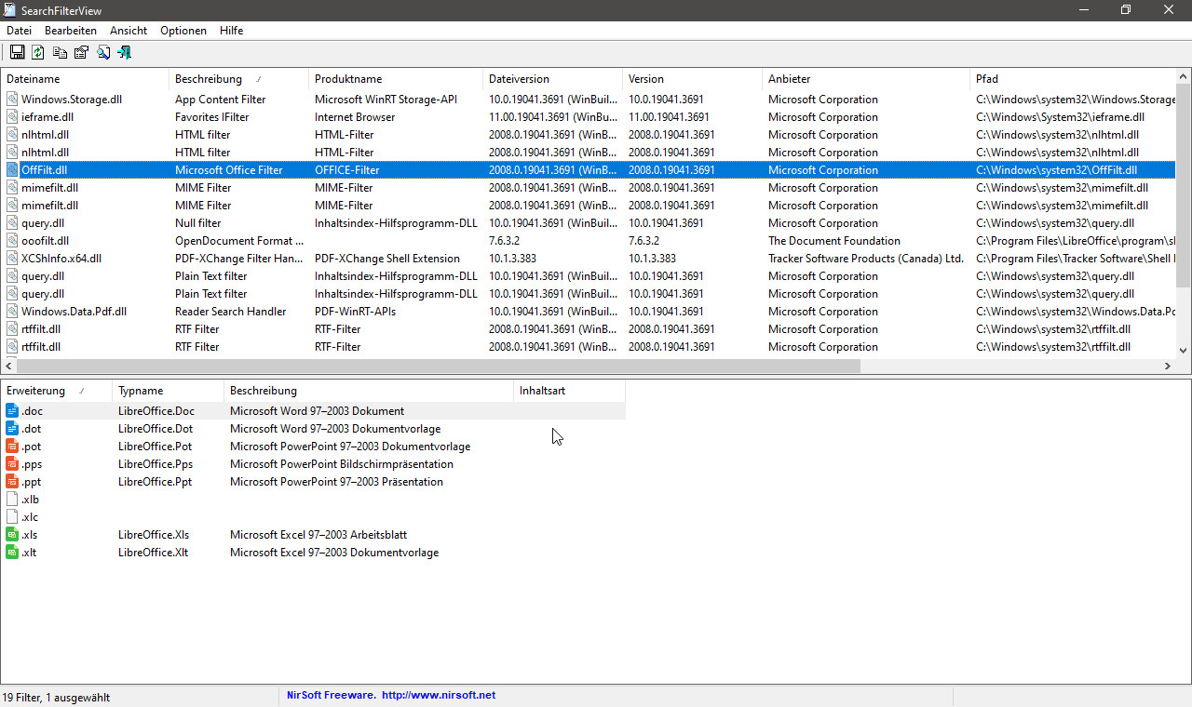Click the orange .pps extension icon
Viewport: 1192px width, 707px height.
(12, 463)
